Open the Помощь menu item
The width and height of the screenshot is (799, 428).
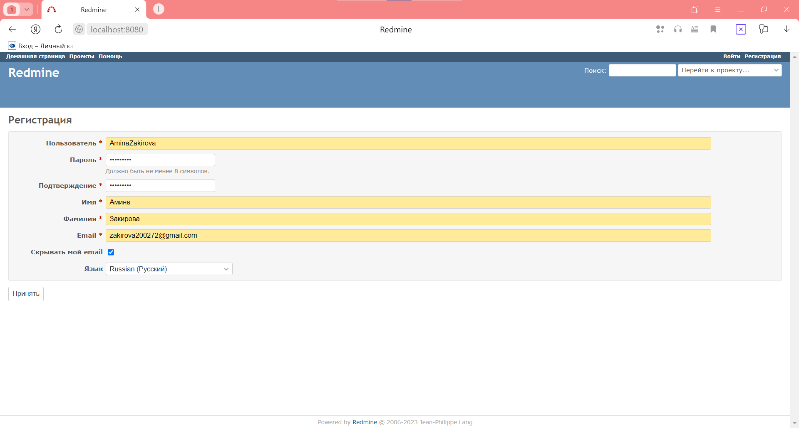click(x=110, y=57)
